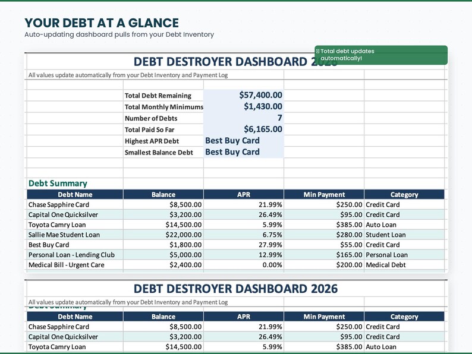Select the 'Medical Debt' category cell

click(404, 265)
